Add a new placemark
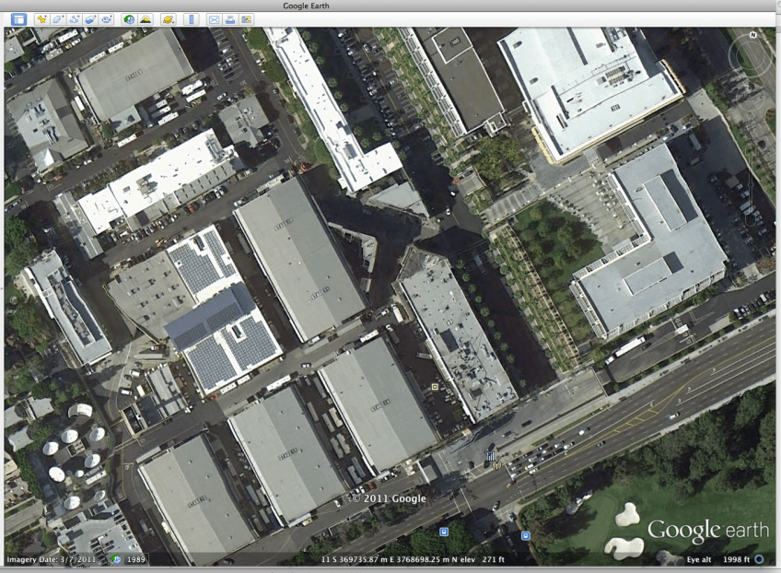Image resolution: width=781 pixels, height=573 pixels. point(42,19)
